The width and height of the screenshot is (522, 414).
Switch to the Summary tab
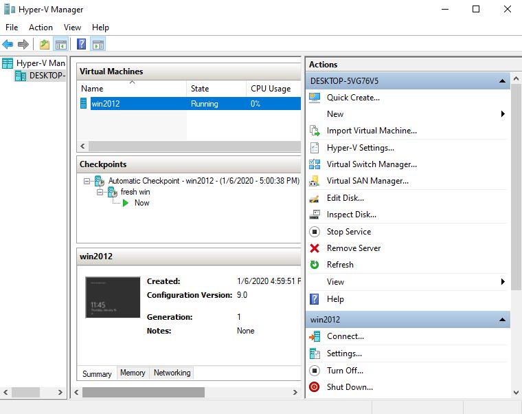[x=97, y=374]
